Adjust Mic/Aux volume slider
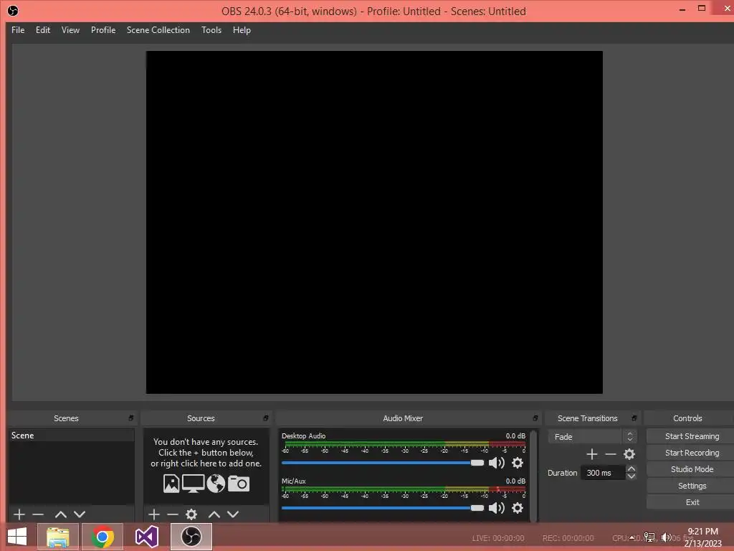Image resolution: width=734 pixels, height=551 pixels. (383, 508)
